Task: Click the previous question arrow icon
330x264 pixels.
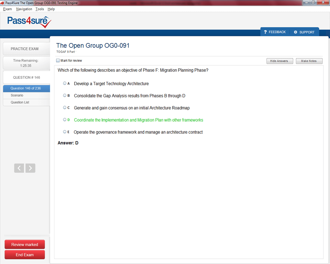Action: point(19,168)
